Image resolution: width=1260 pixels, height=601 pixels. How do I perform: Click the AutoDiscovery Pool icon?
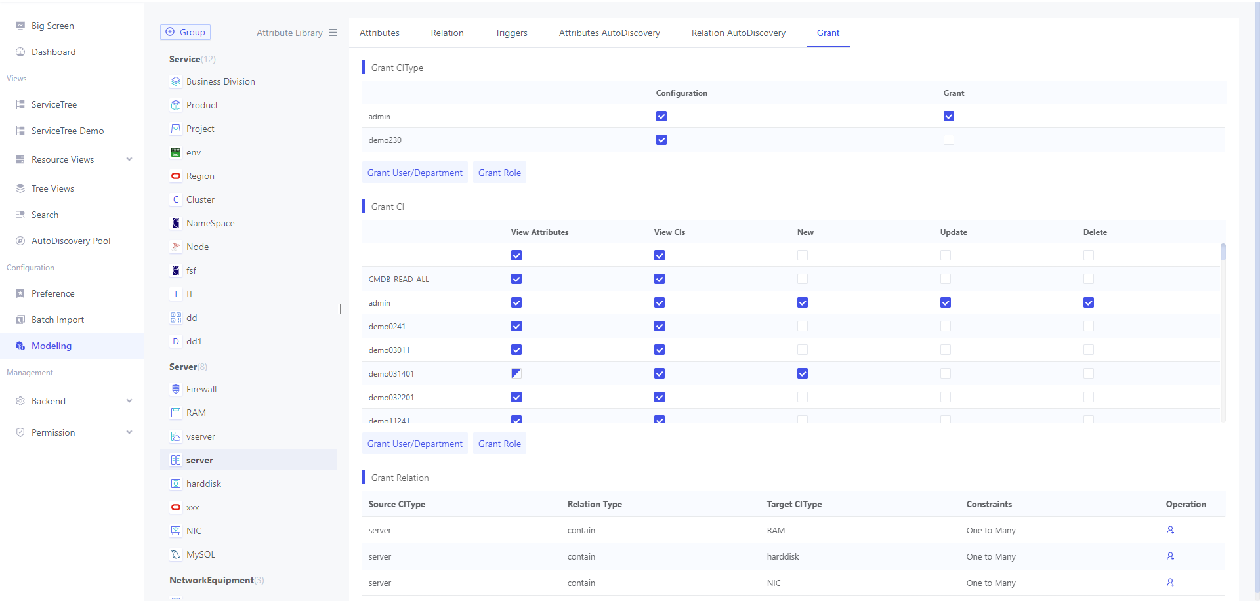20,241
